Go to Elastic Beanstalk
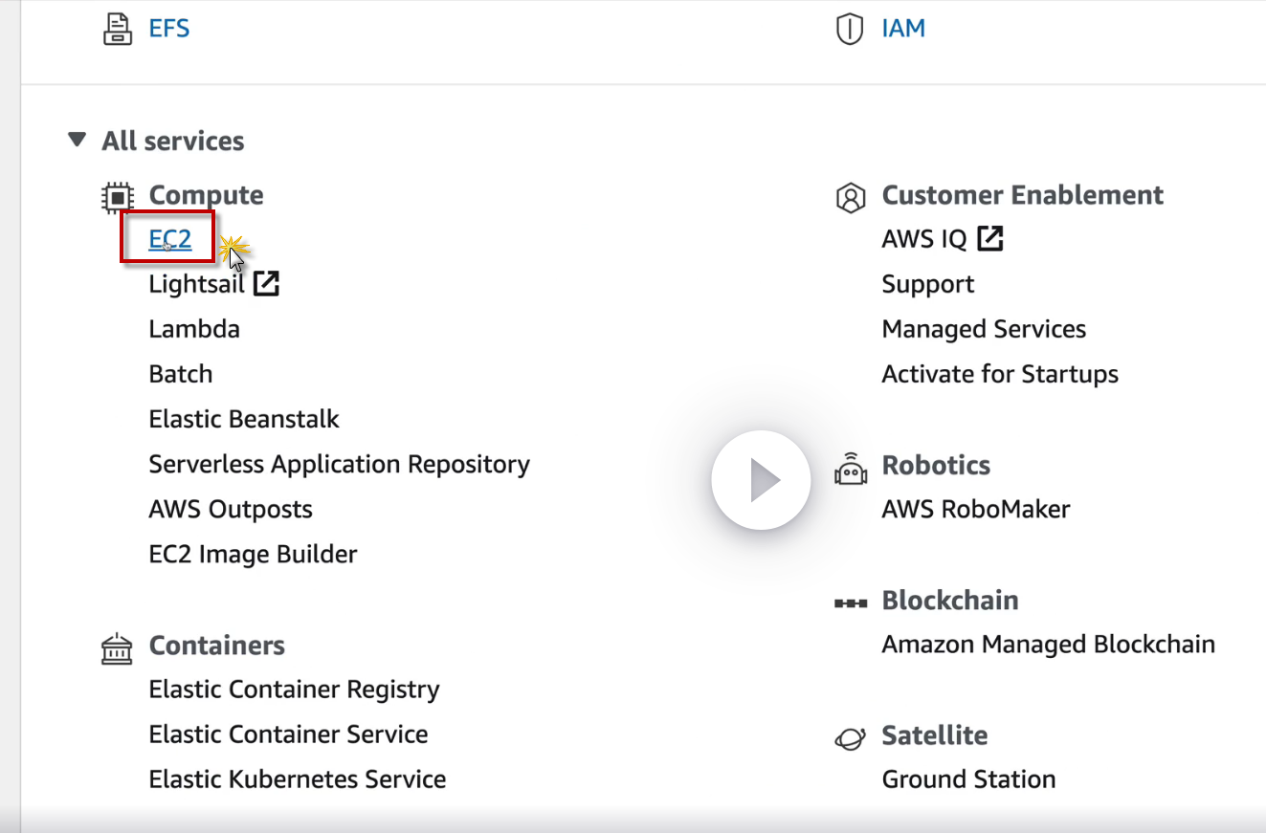The height and width of the screenshot is (833, 1266). 244,419
